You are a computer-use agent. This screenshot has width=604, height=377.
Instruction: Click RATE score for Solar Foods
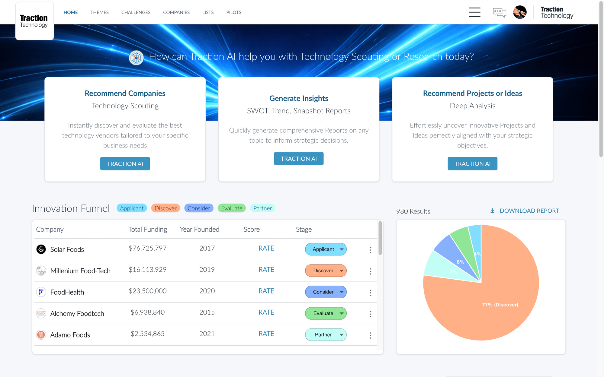click(x=266, y=248)
